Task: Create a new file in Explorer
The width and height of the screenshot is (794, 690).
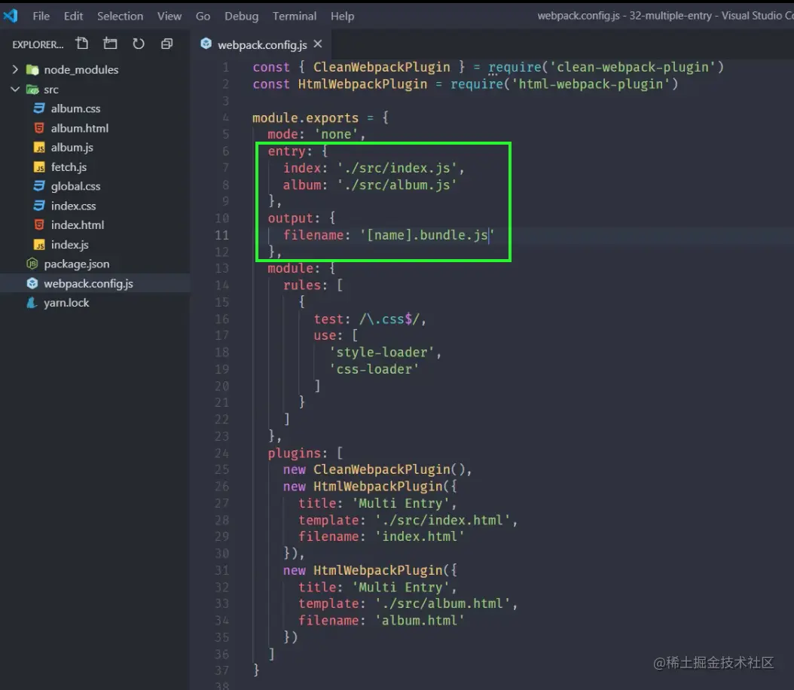Action: point(82,44)
